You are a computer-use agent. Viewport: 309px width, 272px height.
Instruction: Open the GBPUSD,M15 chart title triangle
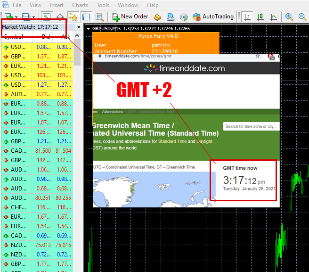coord(88,29)
